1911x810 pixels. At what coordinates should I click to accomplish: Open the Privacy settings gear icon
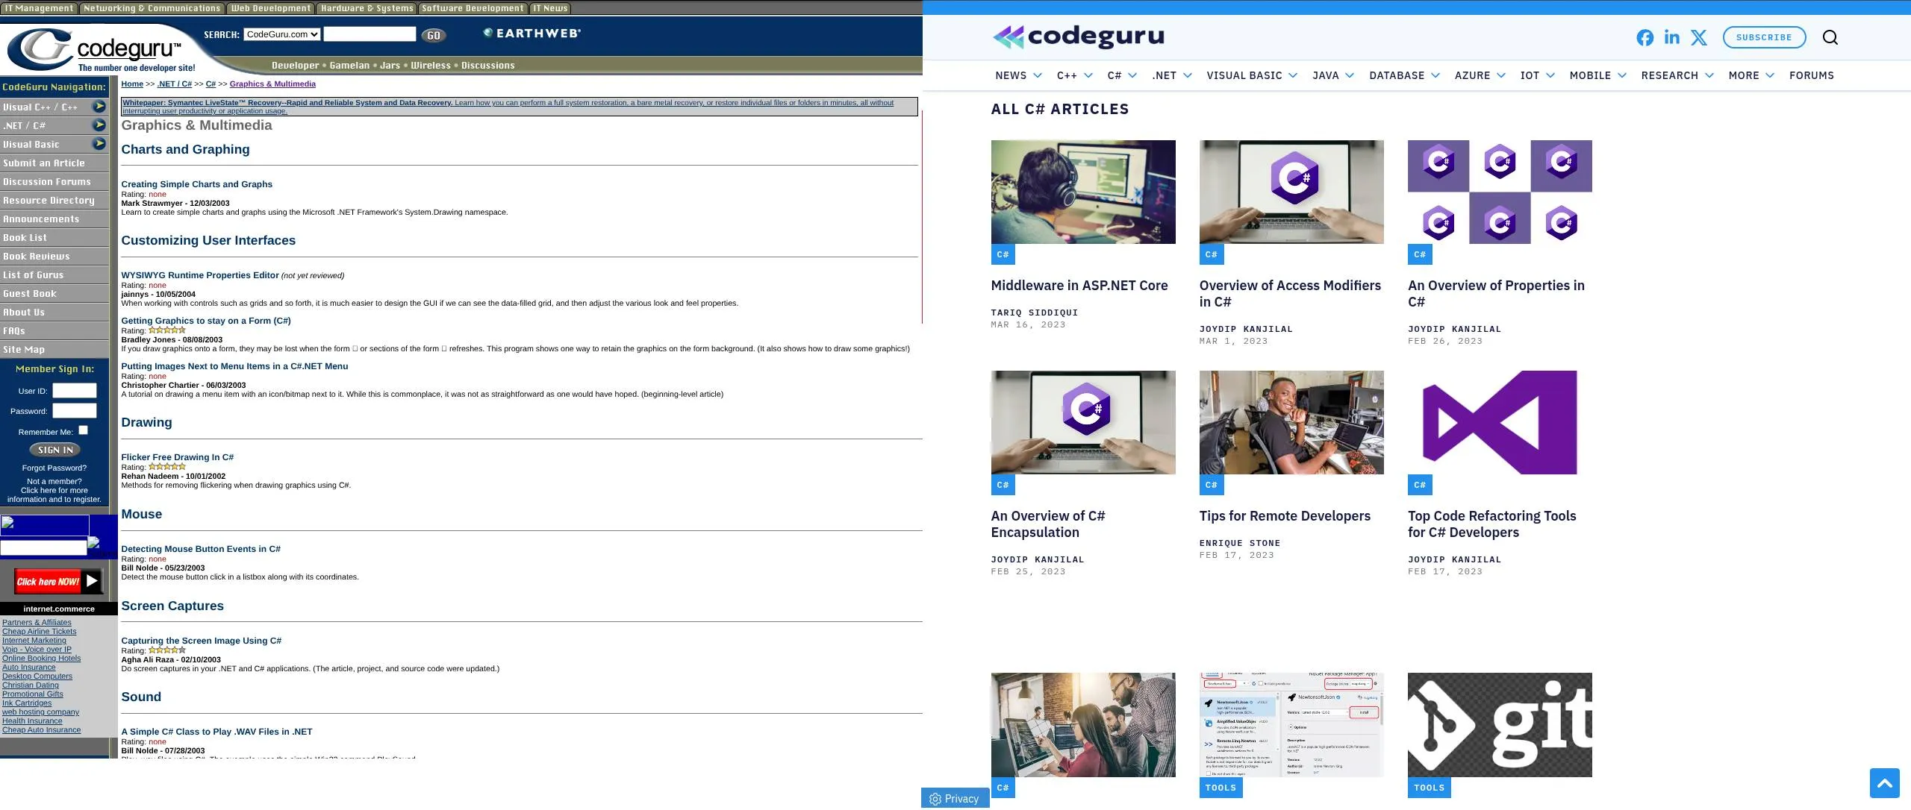pyautogui.click(x=935, y=798)
